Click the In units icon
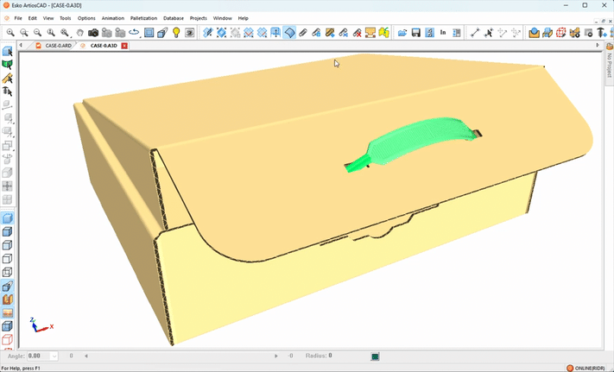The width and height of the screenshot is (614, 372). pos(443,33)
